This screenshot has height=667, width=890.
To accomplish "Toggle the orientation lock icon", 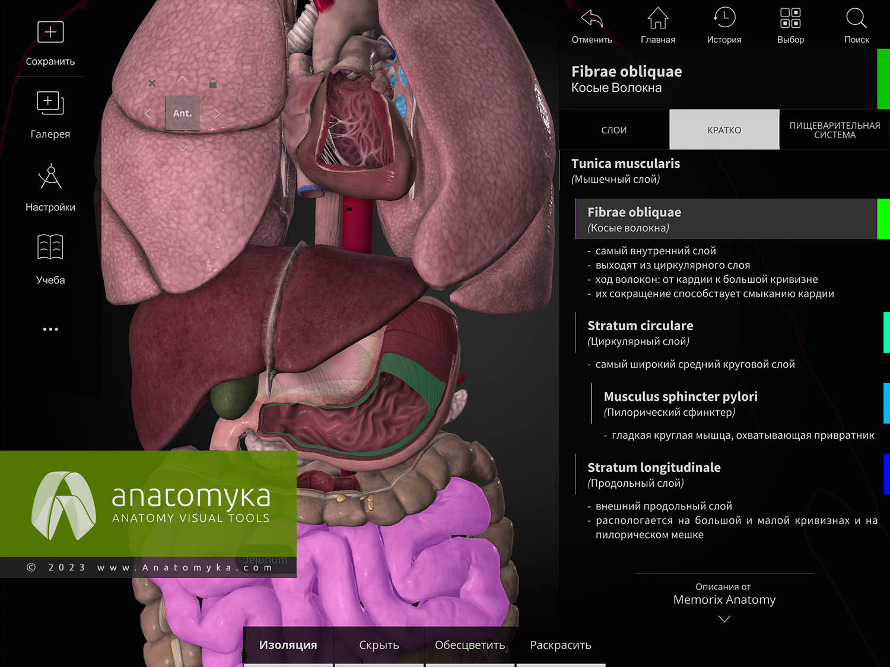I will coord(212,83).
